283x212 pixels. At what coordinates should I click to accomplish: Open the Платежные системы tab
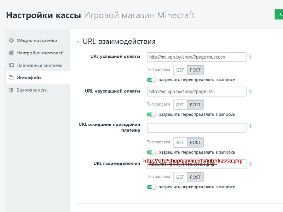coord(39,65)
